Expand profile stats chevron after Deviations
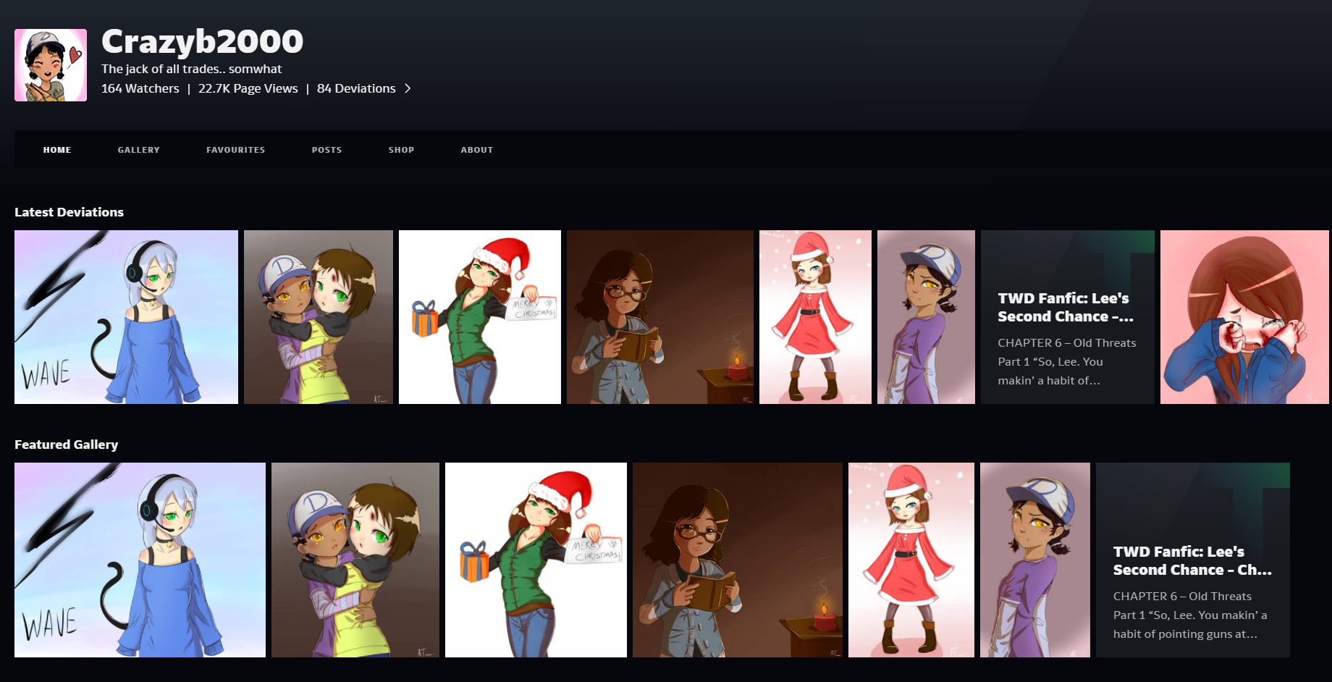This screenshot has width=1332, height=682. 408,88
